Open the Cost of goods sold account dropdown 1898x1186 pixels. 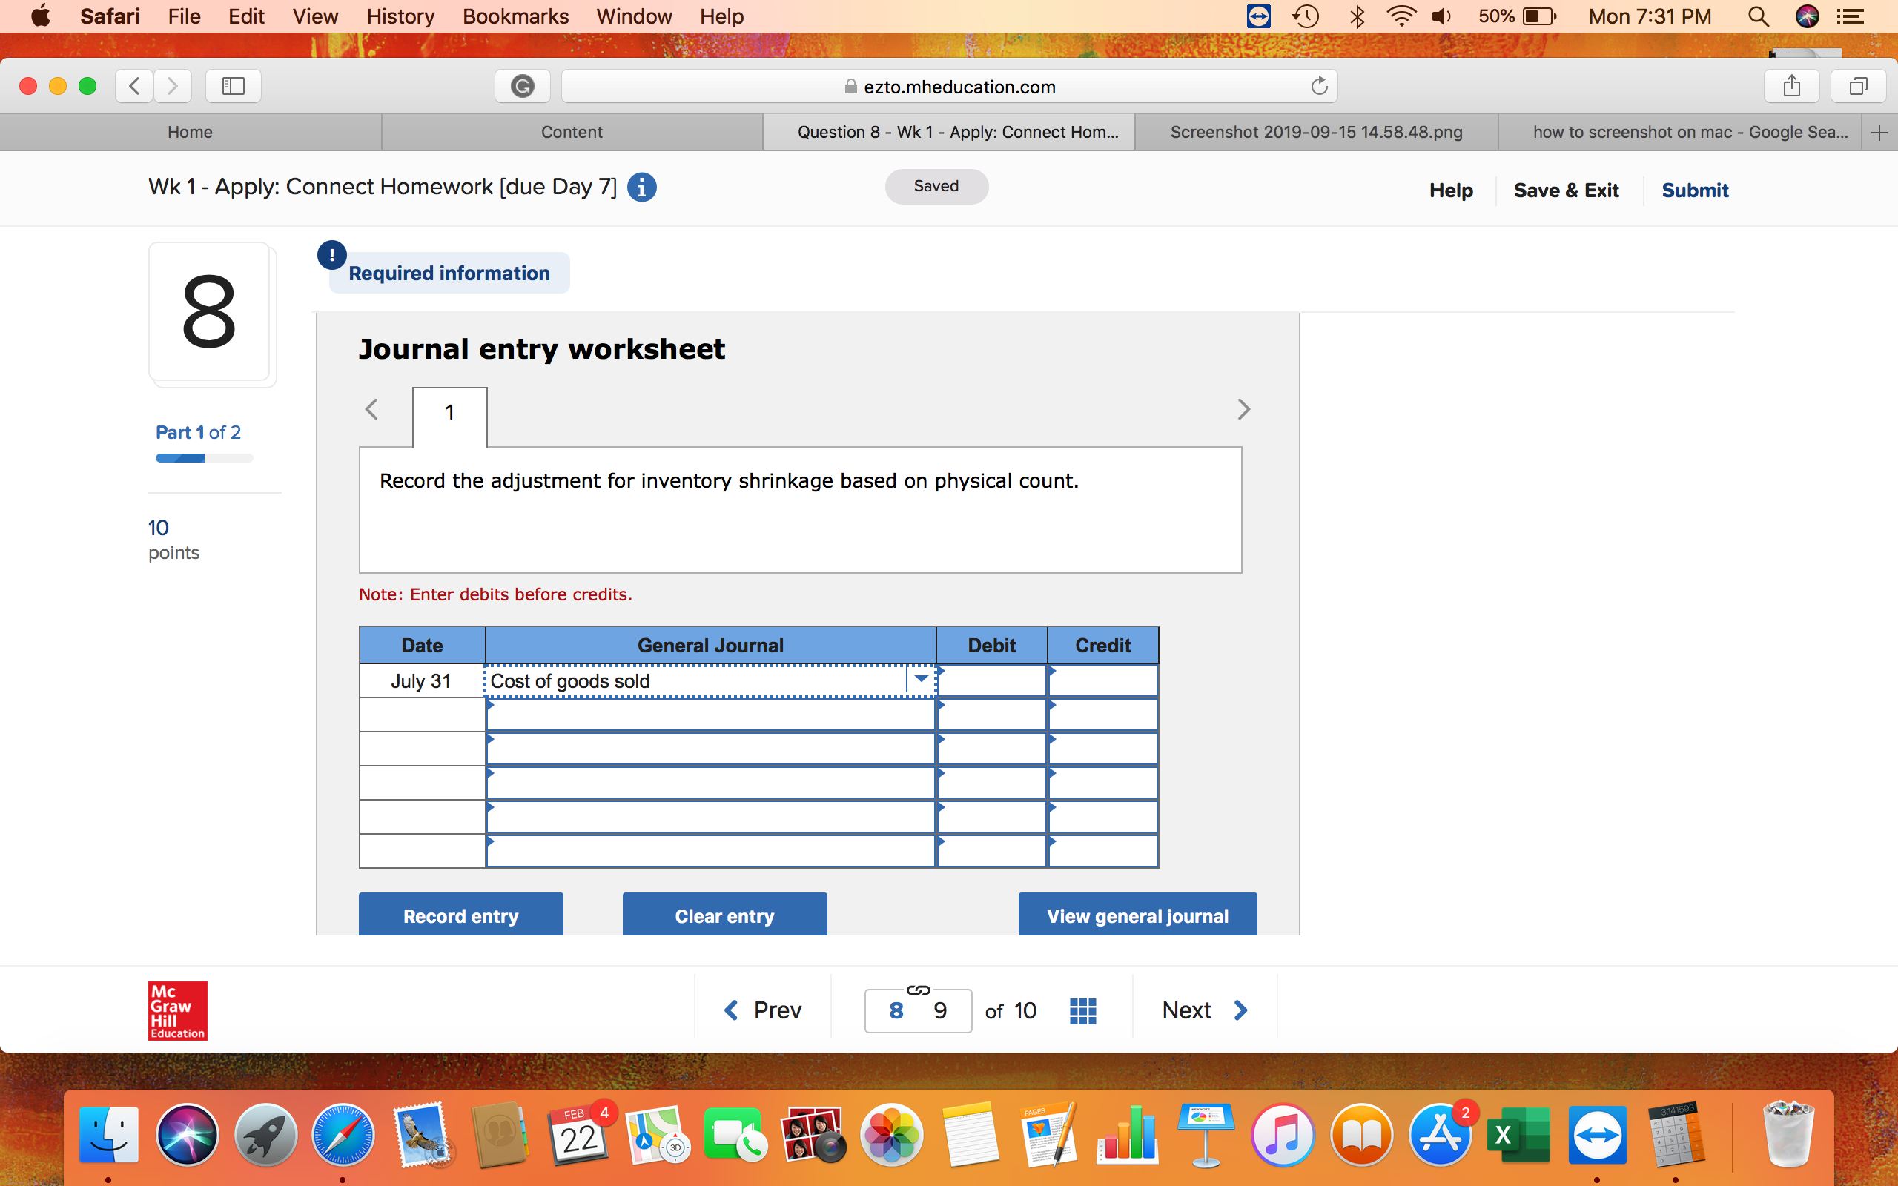tap(919, 679)
